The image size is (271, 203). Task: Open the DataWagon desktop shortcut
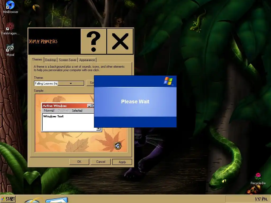(x=10, y=29)
